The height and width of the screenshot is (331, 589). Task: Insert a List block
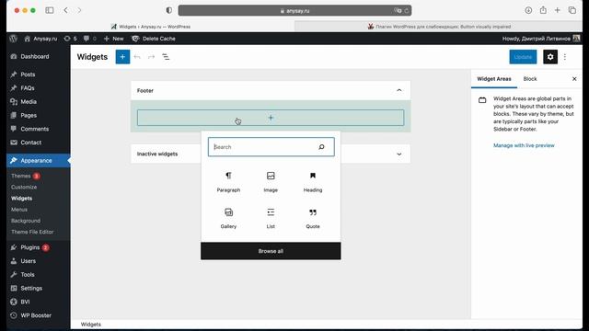[x=271, y=219]
